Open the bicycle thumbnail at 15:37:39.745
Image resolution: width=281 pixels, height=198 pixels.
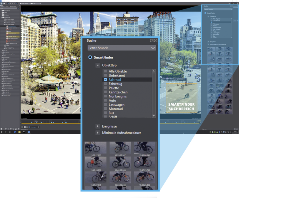[x=144, y=163]
